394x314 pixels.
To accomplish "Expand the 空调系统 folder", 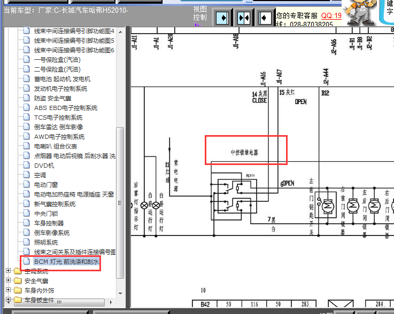I will [x=9, y=271].
